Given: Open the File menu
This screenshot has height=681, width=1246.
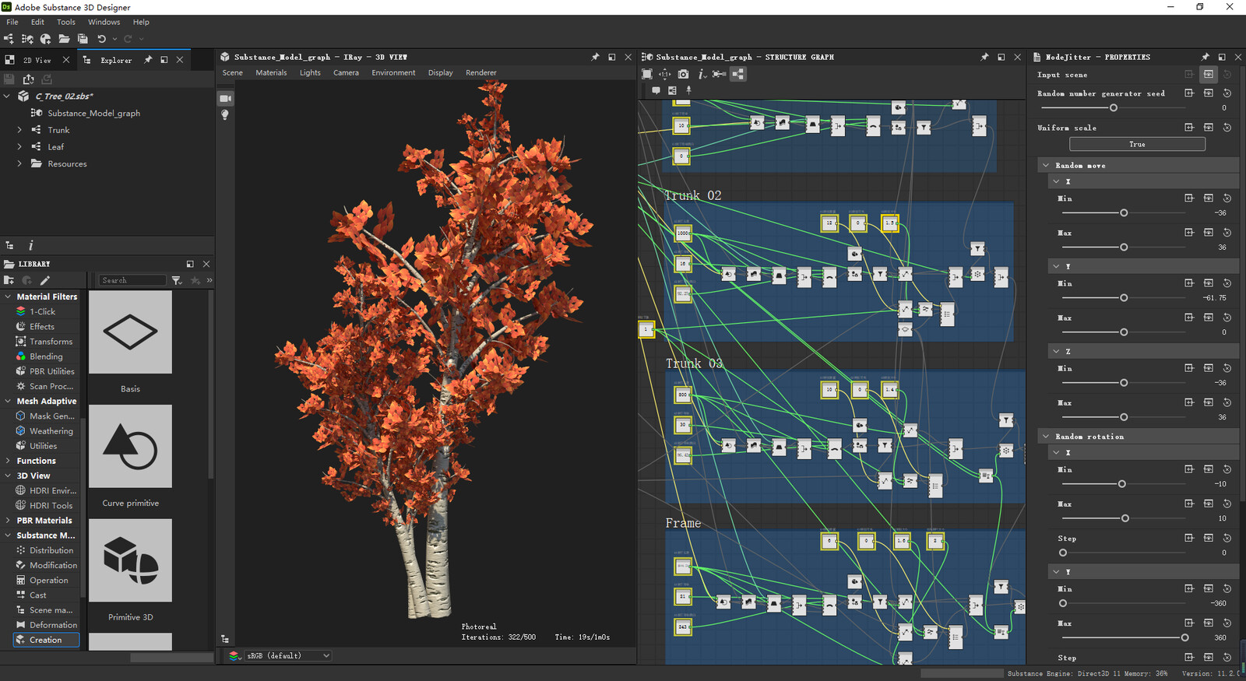Looking at the screenshot, I should click(12, 22).
